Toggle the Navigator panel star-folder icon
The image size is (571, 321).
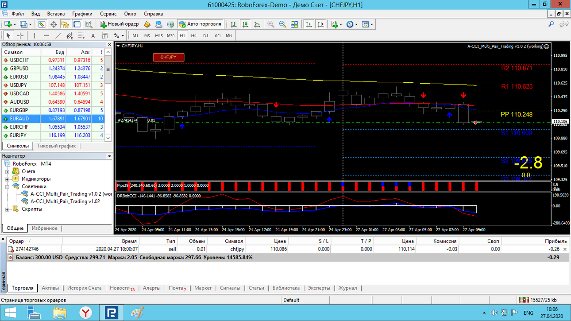[66, 24]
